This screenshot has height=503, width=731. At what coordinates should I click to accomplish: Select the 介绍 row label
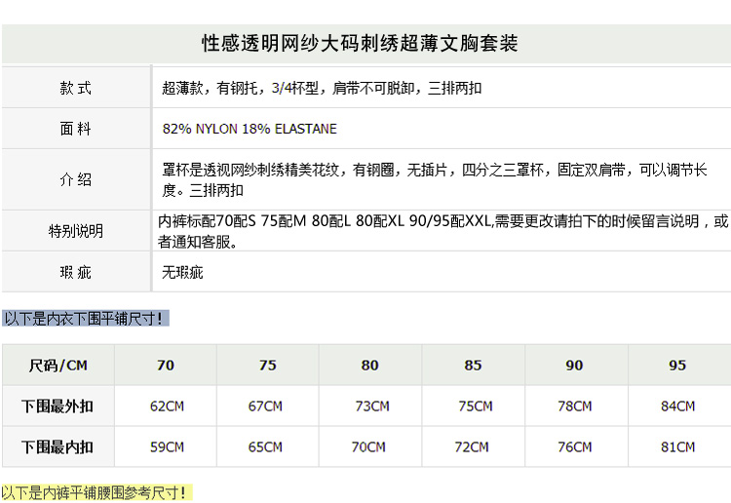point(75,179)
